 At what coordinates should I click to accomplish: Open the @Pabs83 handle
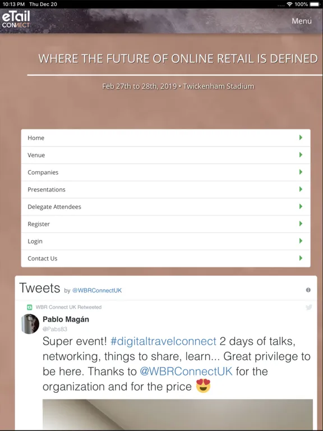(55, 329)
